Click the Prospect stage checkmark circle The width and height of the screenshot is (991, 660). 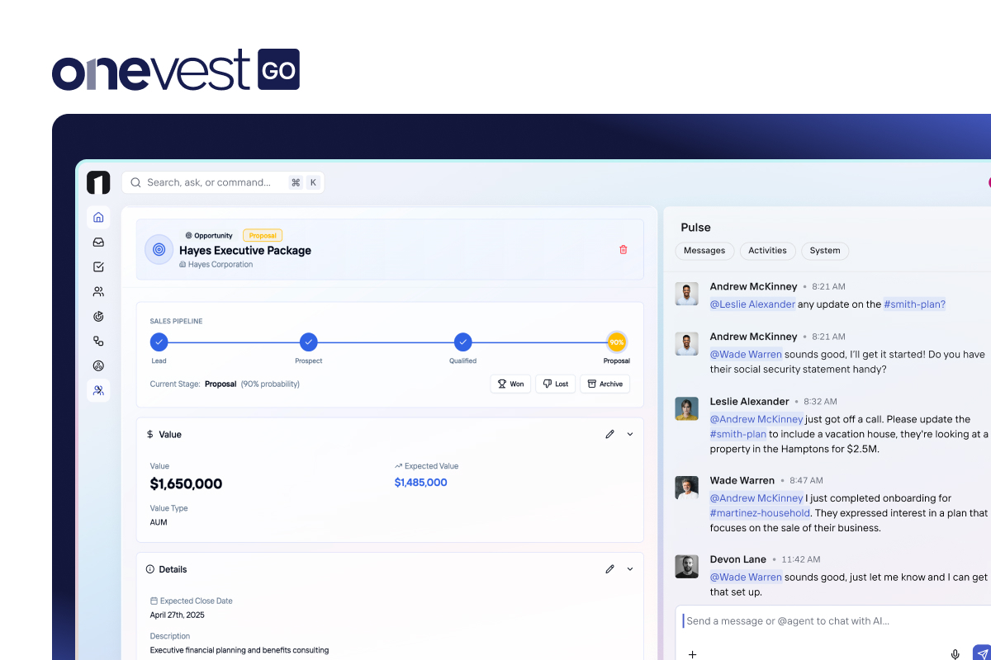309,342
